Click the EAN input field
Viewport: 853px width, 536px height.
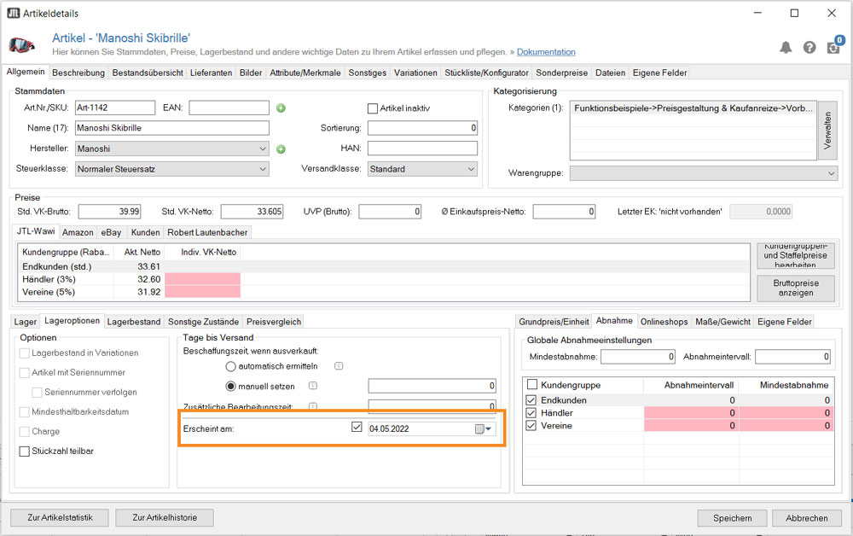tap(229, 108)
